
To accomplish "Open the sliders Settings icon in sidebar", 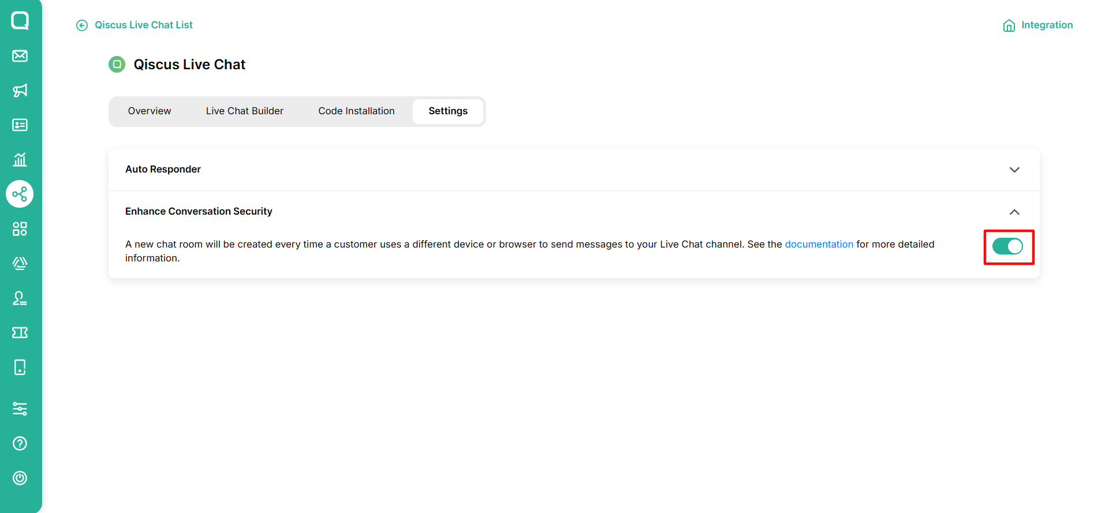I will pos(20,409).
